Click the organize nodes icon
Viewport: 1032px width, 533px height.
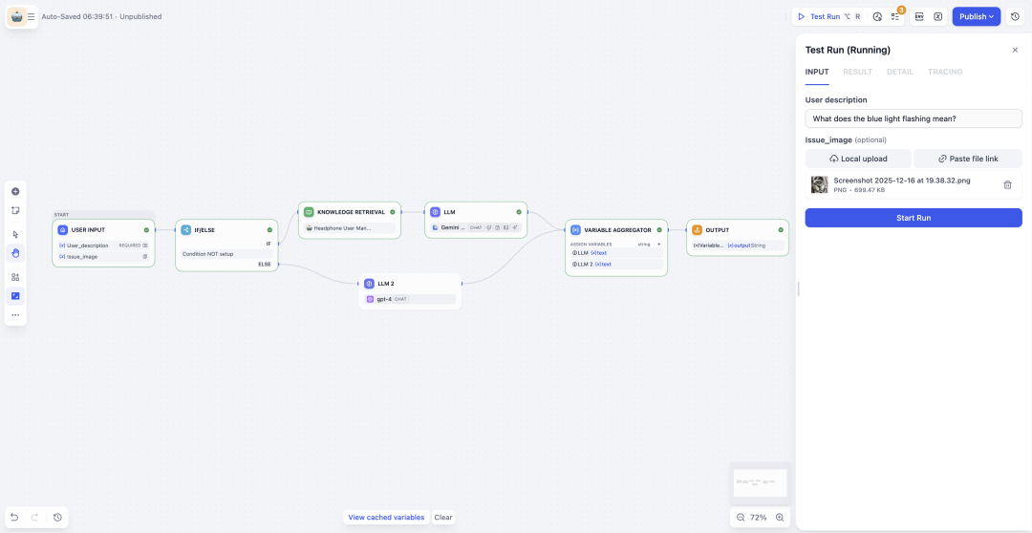(15, 277)
